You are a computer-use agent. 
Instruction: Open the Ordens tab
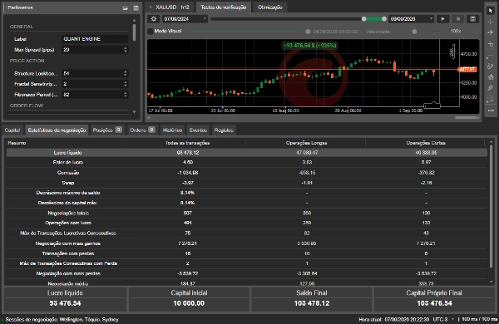pyautogui.click(x=142, y=130)
